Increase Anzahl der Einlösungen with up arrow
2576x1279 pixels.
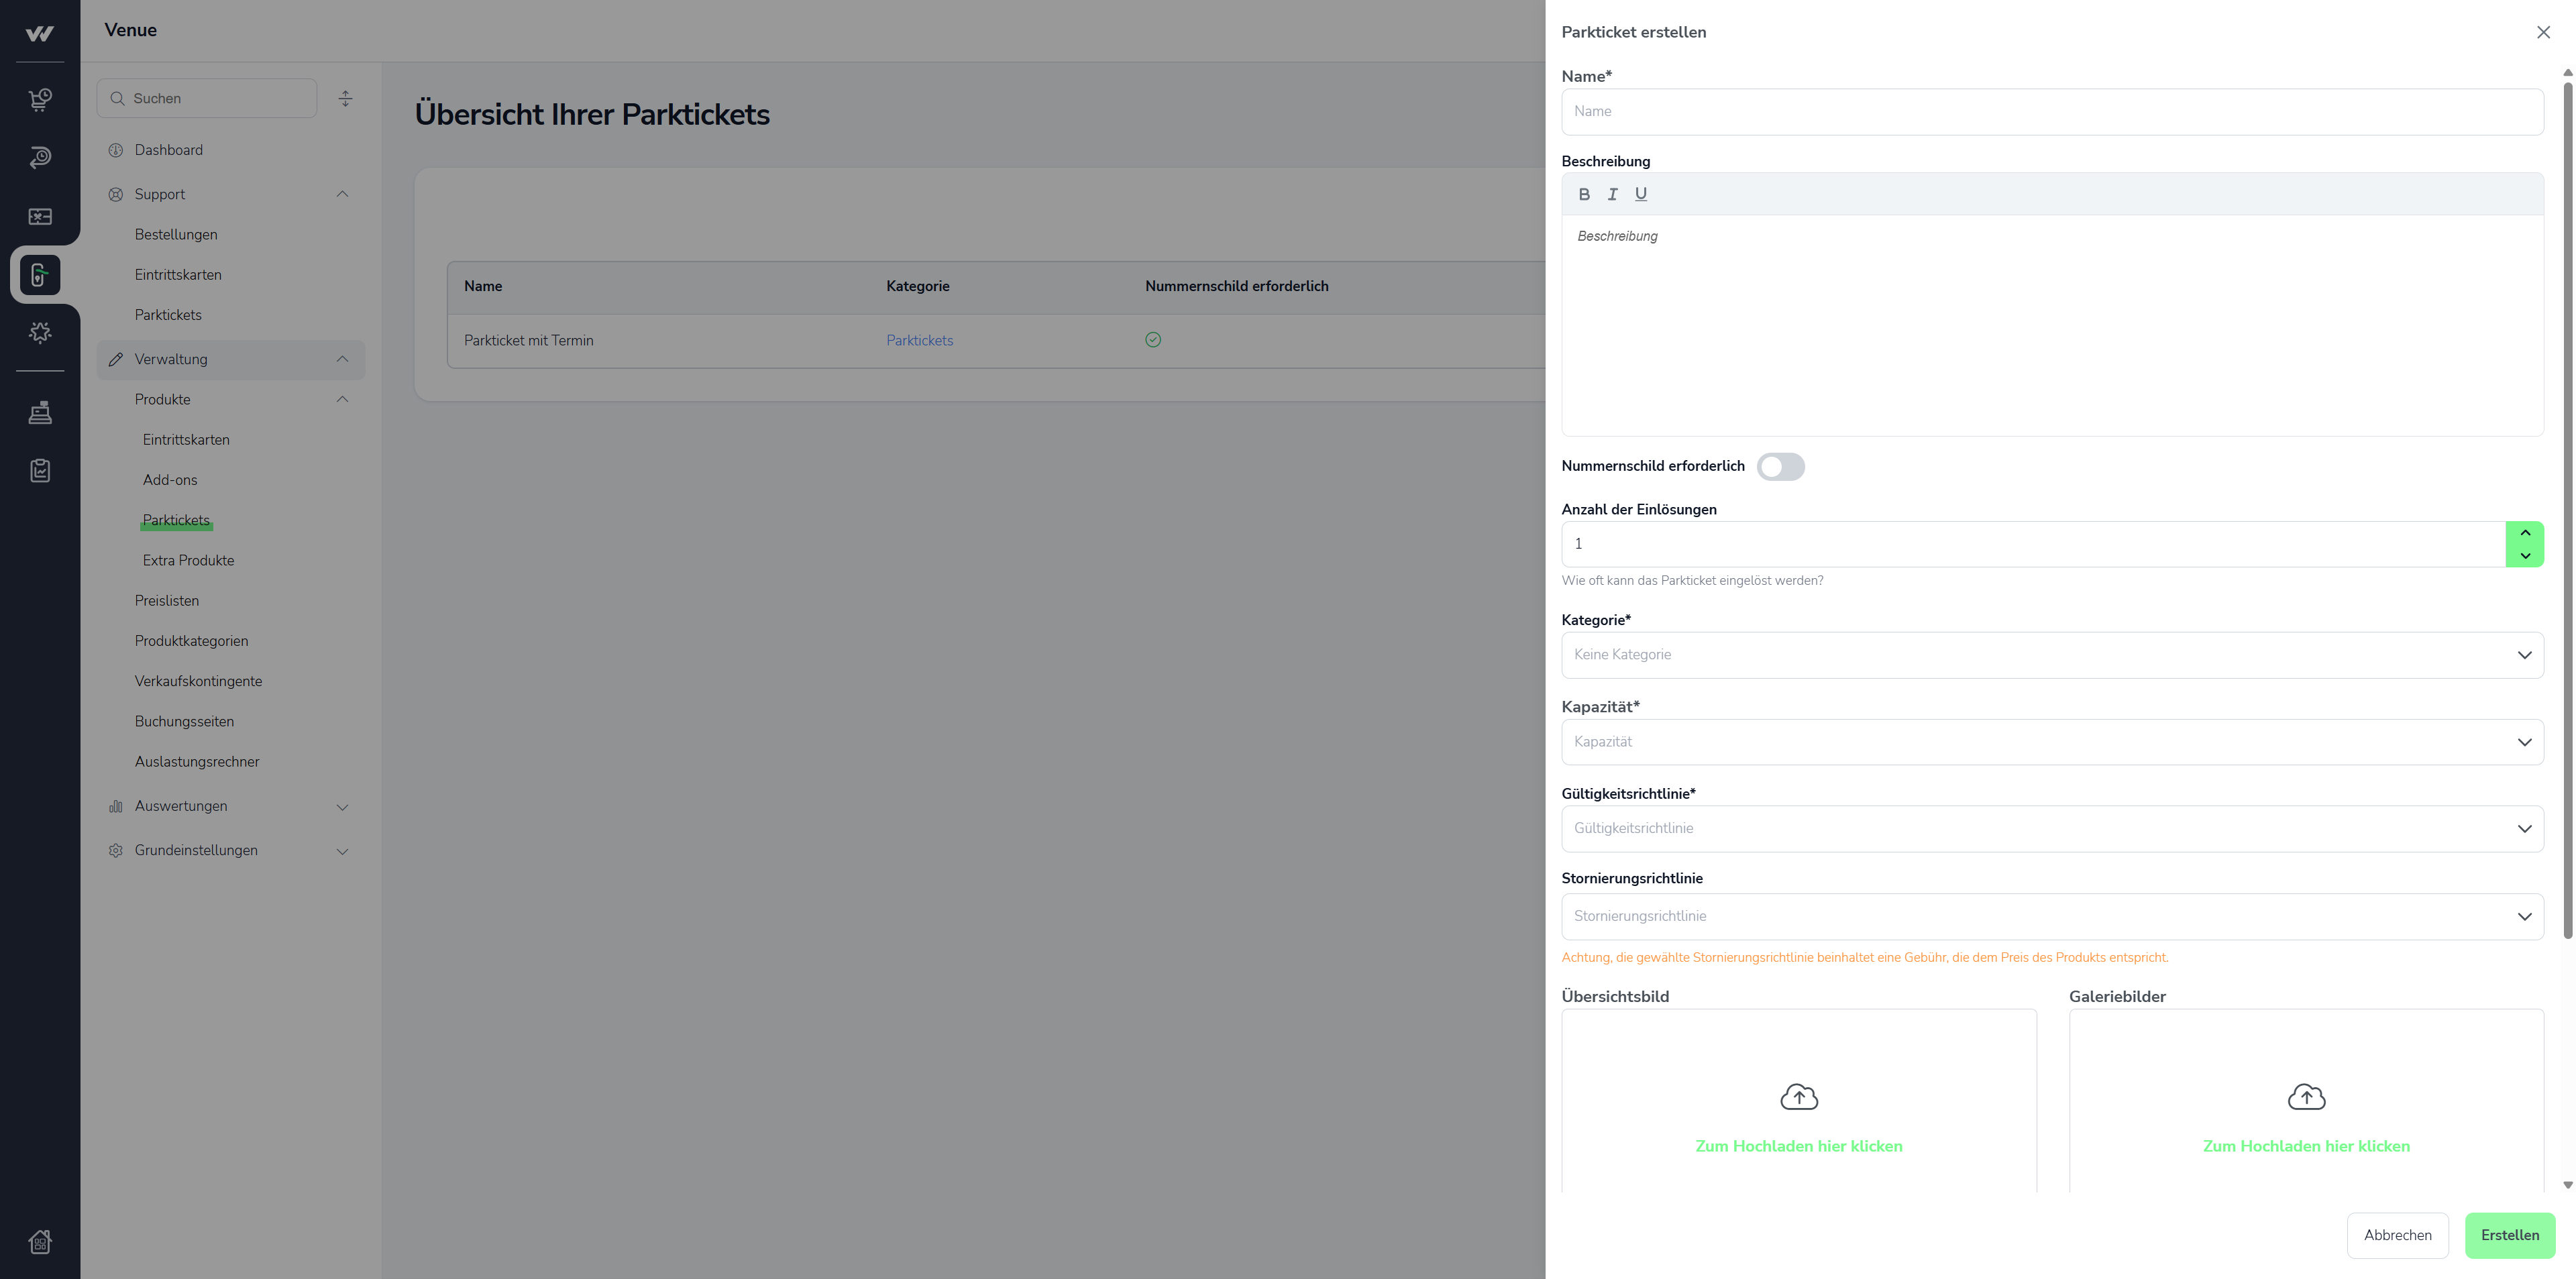coord(2525,533)
